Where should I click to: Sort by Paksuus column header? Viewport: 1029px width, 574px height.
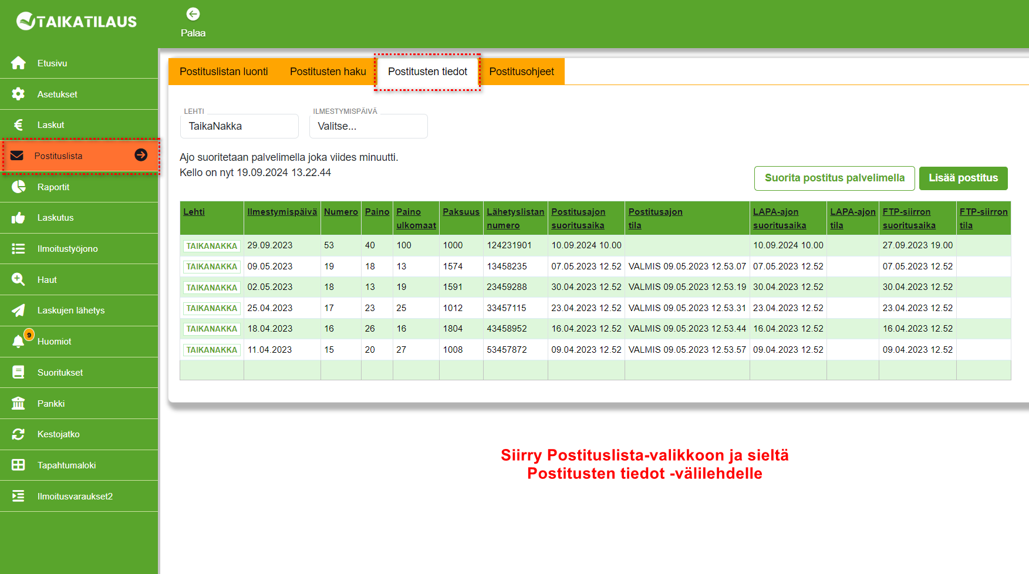click(x=461, y=212)
